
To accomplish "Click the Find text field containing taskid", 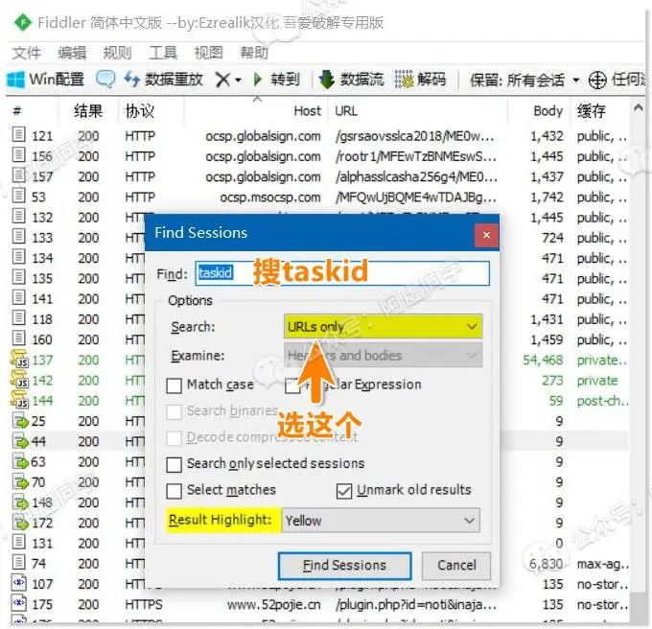I will 342,273.
